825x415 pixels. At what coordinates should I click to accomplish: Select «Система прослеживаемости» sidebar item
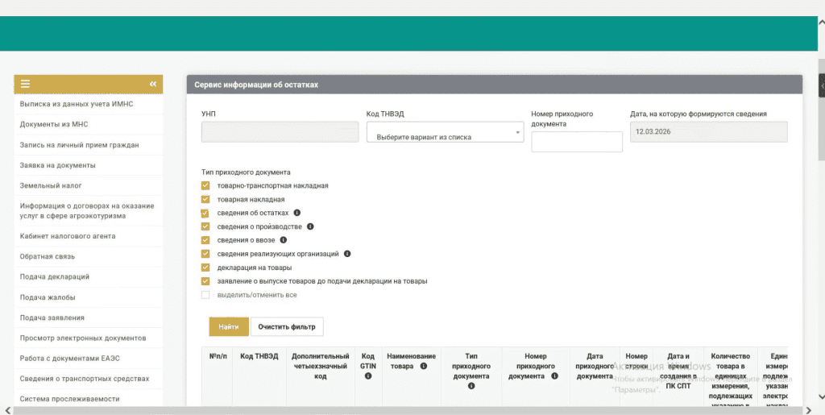70,399
